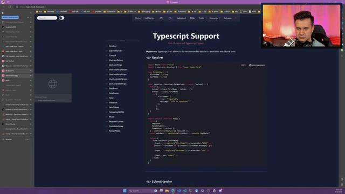Open File Explorer from the taskbar
345x194 pixels.
(167, 191)
